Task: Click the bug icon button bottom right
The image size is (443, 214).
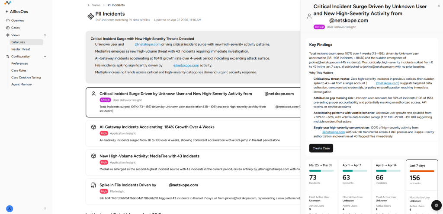Action: tap(437, 205)
